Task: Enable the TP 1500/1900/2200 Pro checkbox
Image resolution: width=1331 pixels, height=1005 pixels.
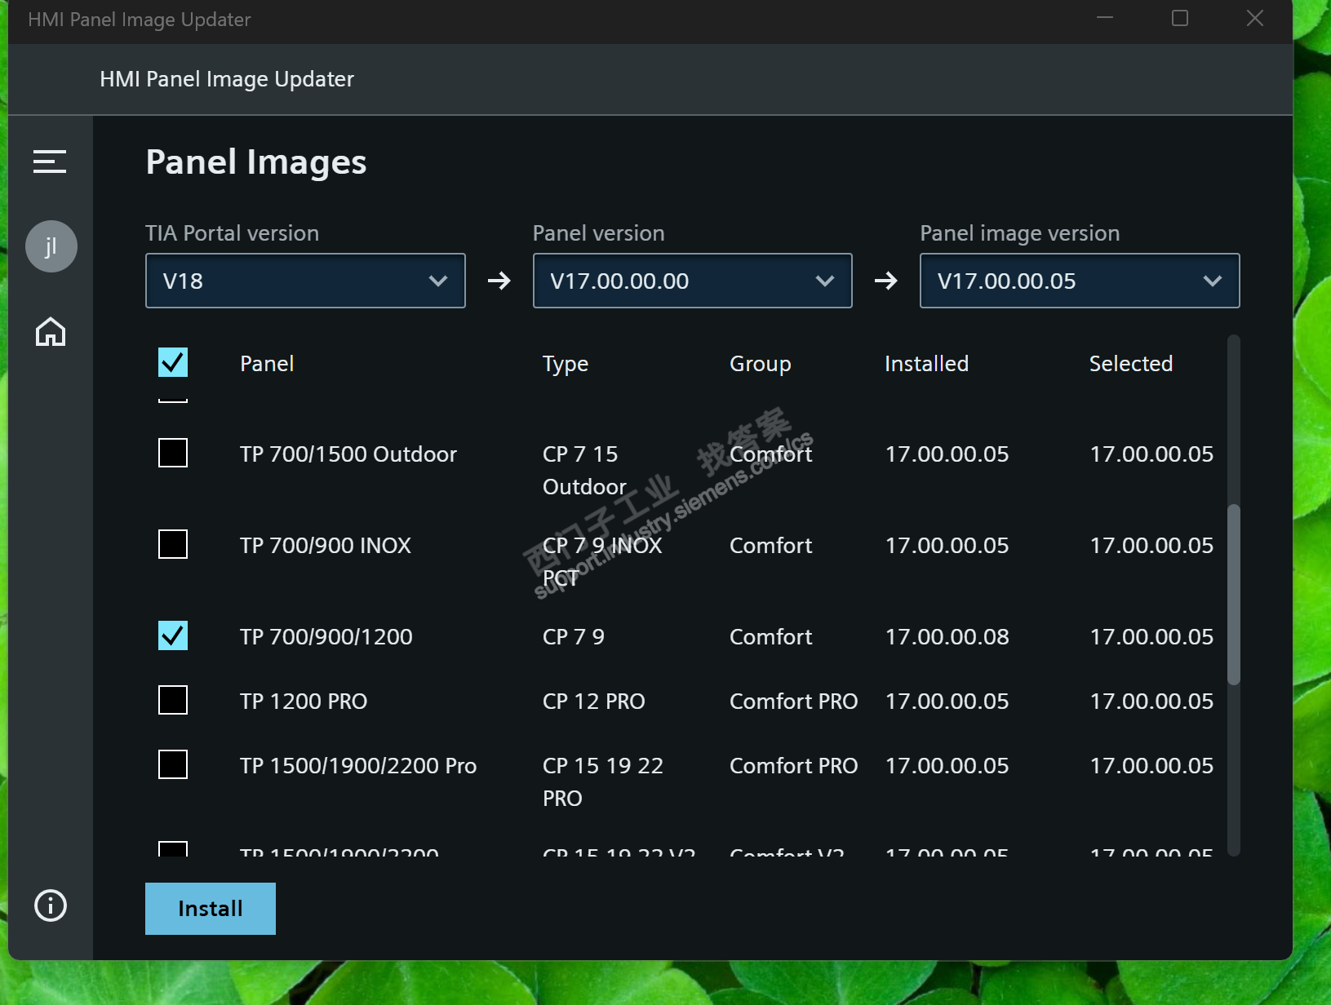Action: [x=173, y=764]
